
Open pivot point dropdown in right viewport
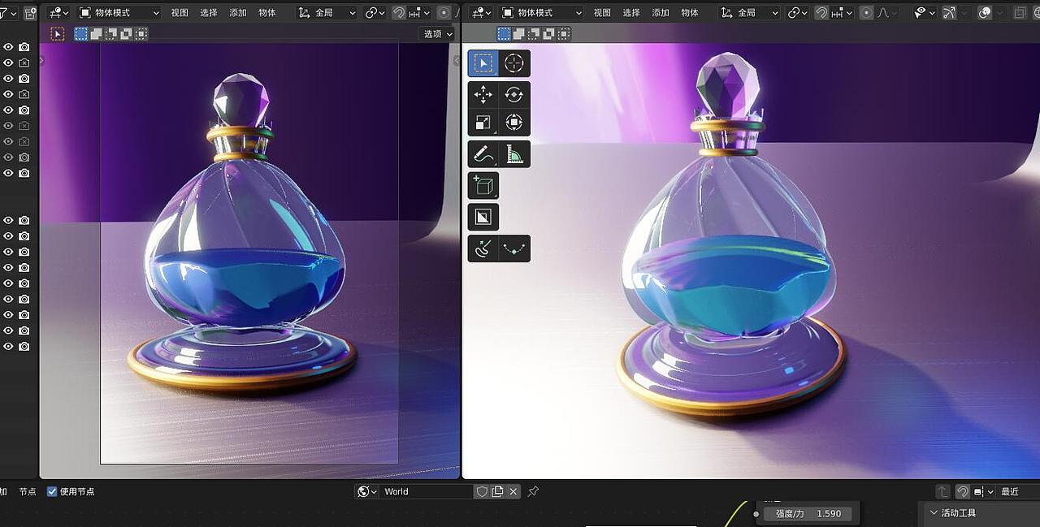(x=798, y=13)
